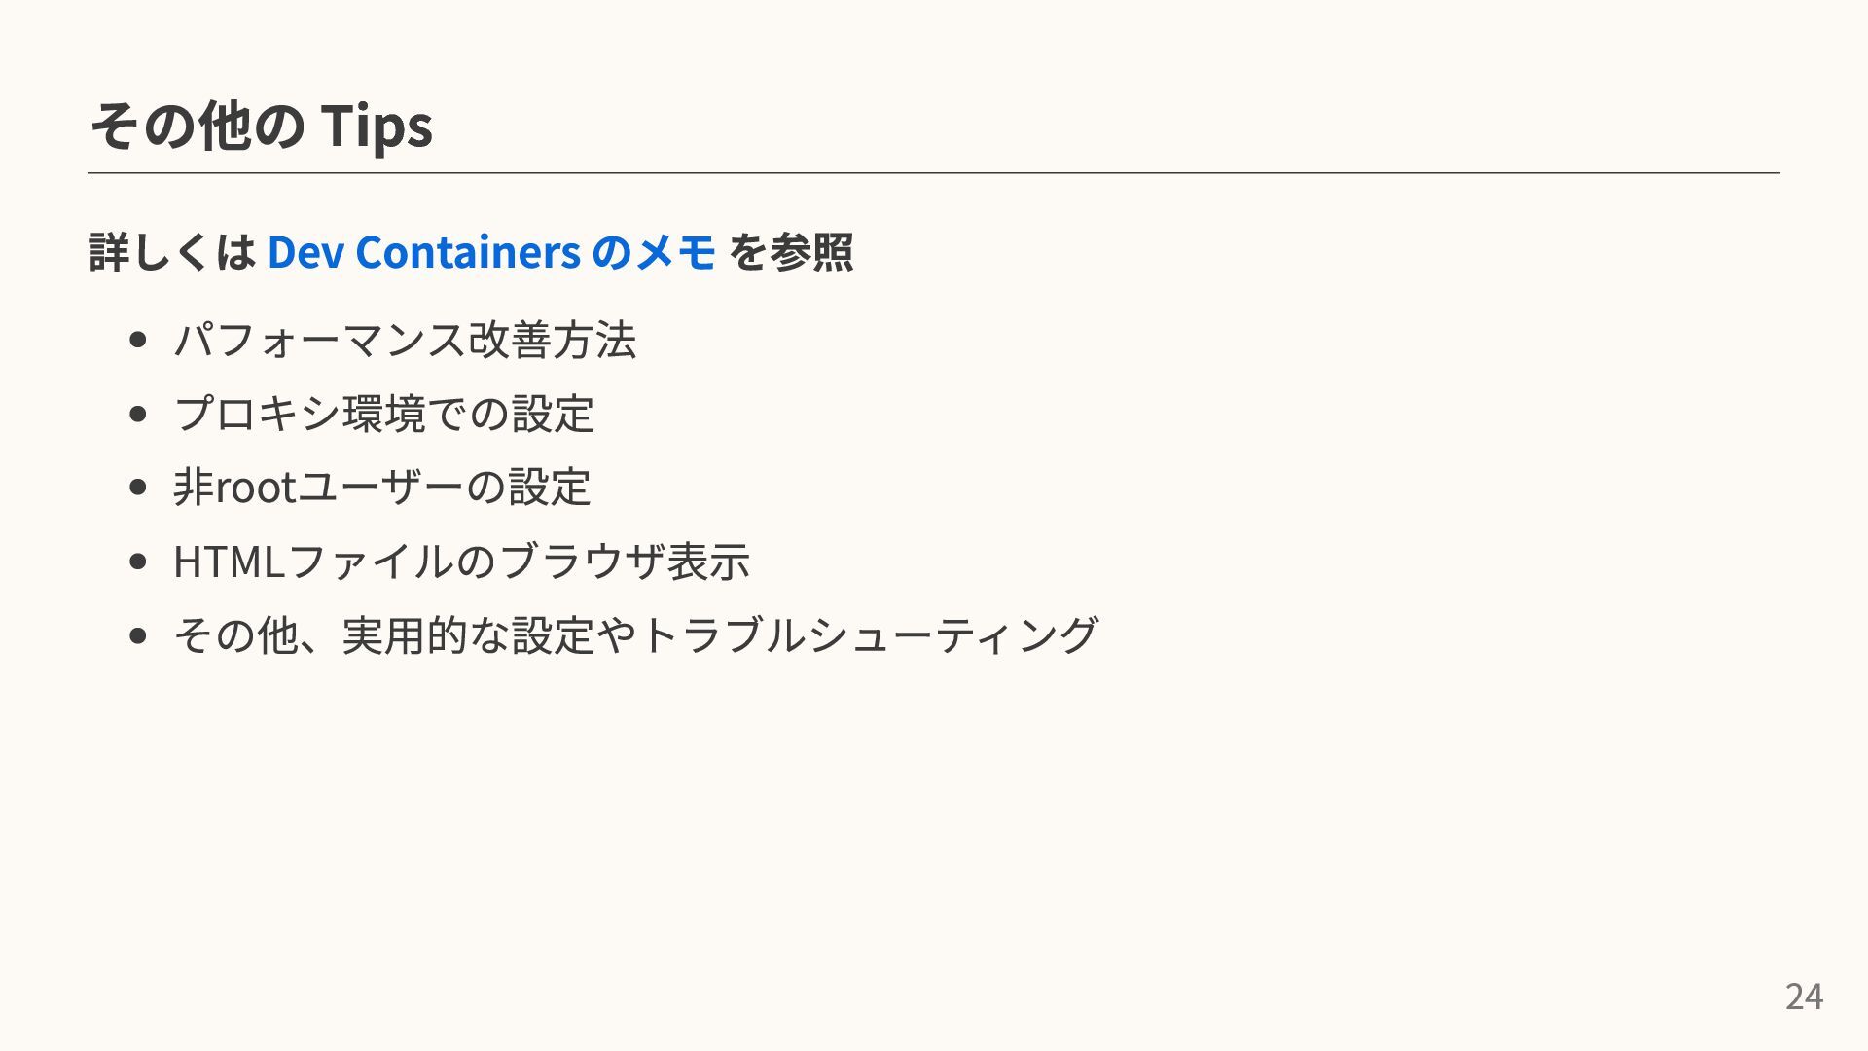Click the word HTML in the fourth bullet
This screenshot has width=1868, height=1051.
229,561
